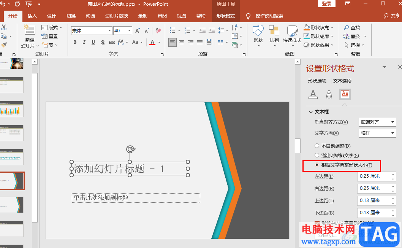The image size is (402, 248).
Task: Open font size dropdown showing 40
Action: (130, 30)
